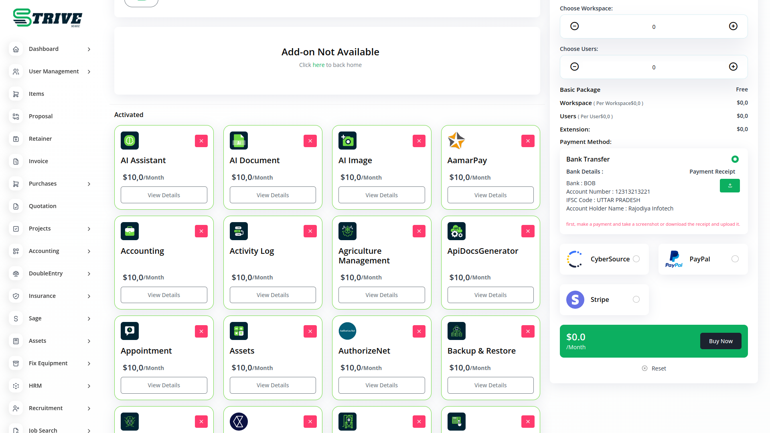Click the Backup & Restore icon
This screenshot has height=433, width=770.
pyautogui.click(x=456, y=331)
